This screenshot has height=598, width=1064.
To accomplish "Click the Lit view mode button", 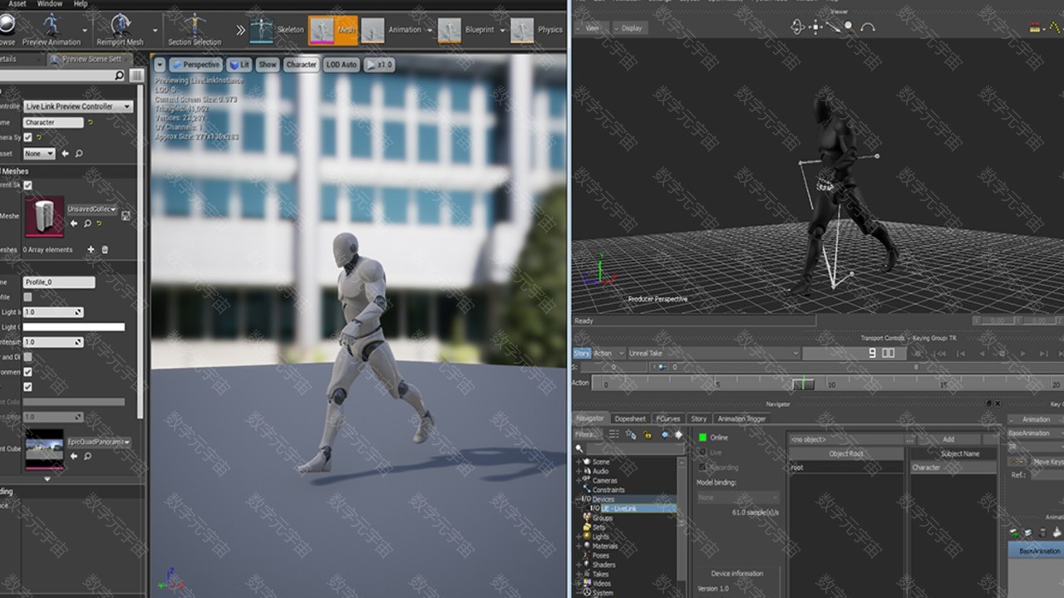I will pyautogui.click(x=239, y=64).
